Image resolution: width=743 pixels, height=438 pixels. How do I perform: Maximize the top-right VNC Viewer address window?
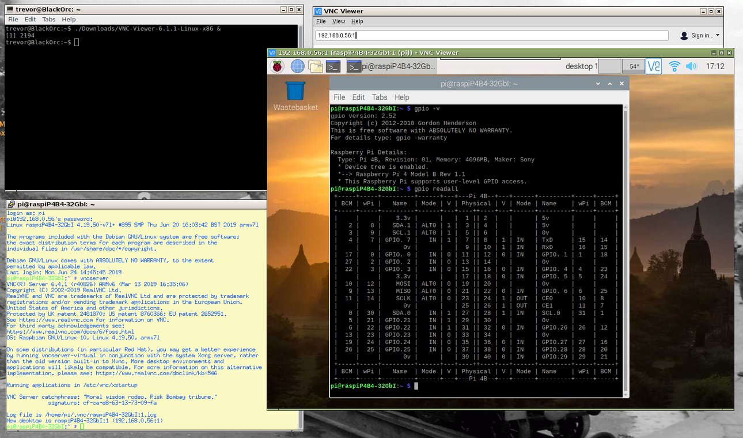tap(710, 11)
